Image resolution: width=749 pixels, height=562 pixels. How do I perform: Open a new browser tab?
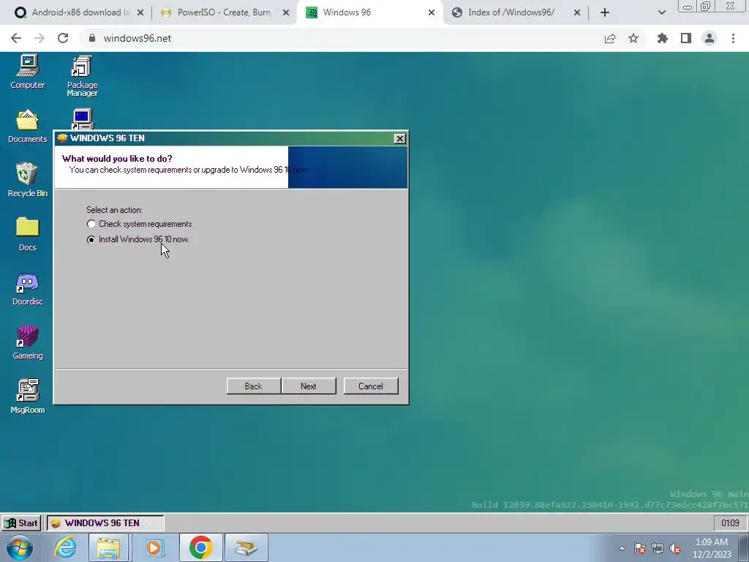point(605,13)
